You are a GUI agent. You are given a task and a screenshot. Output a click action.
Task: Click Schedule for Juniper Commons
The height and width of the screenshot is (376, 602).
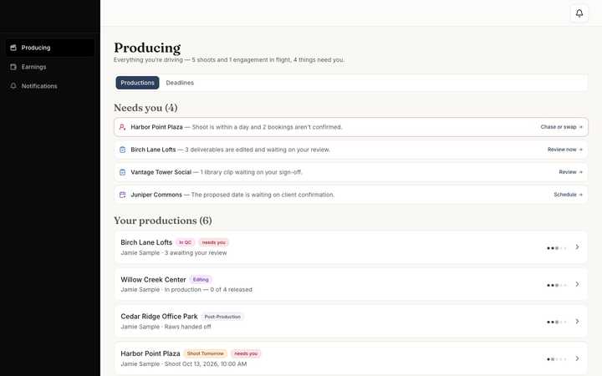[568, 195]
